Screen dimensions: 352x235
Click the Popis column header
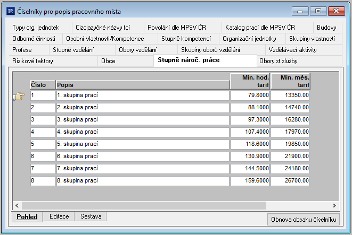pos(143,85)
